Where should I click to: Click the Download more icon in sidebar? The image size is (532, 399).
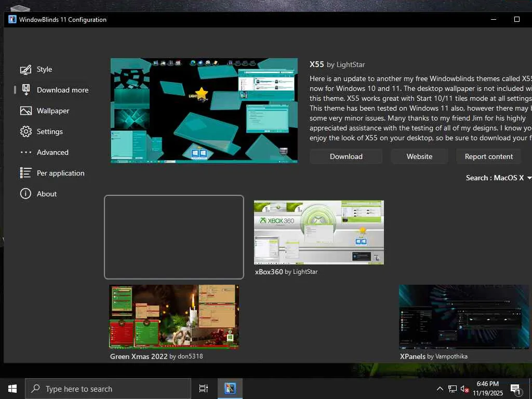[26, 90]
